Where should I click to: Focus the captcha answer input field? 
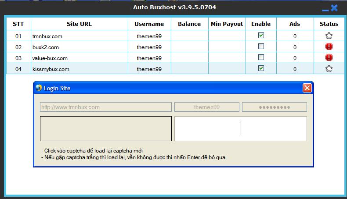(x=241, y=128)
